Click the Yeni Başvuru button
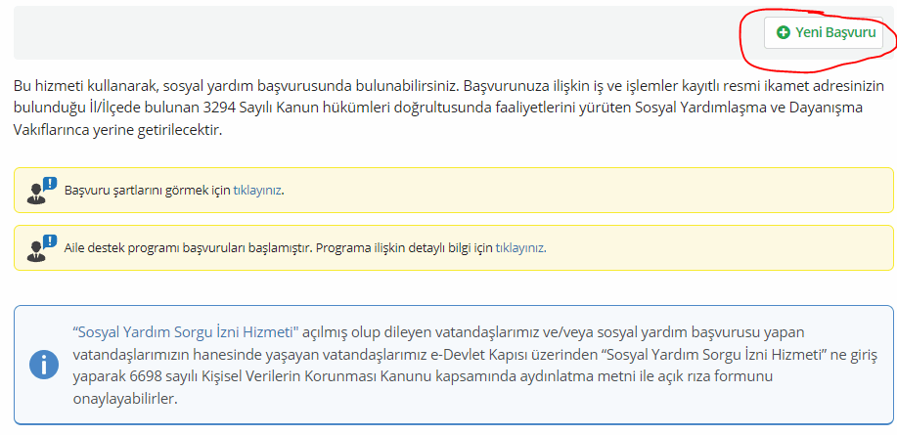897x435 pixels. 824,32
